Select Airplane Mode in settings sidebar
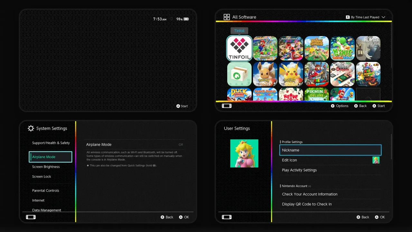The image size is (412, 232). click(51, 157)
